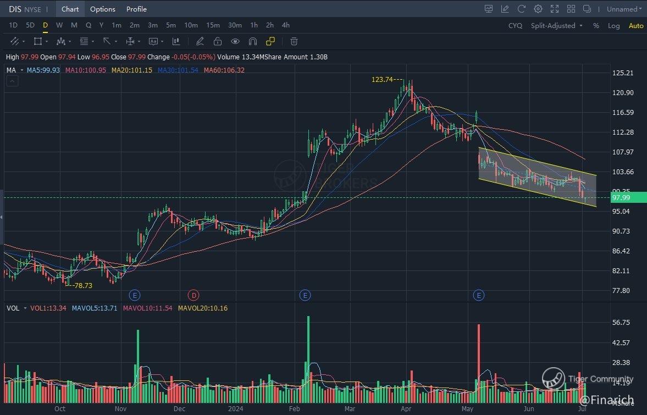Image resolution: width=647 pixels, height=415 pixels.
Task: Expand the trend line tool dropdown arrow
Action: tap(24, 42)
